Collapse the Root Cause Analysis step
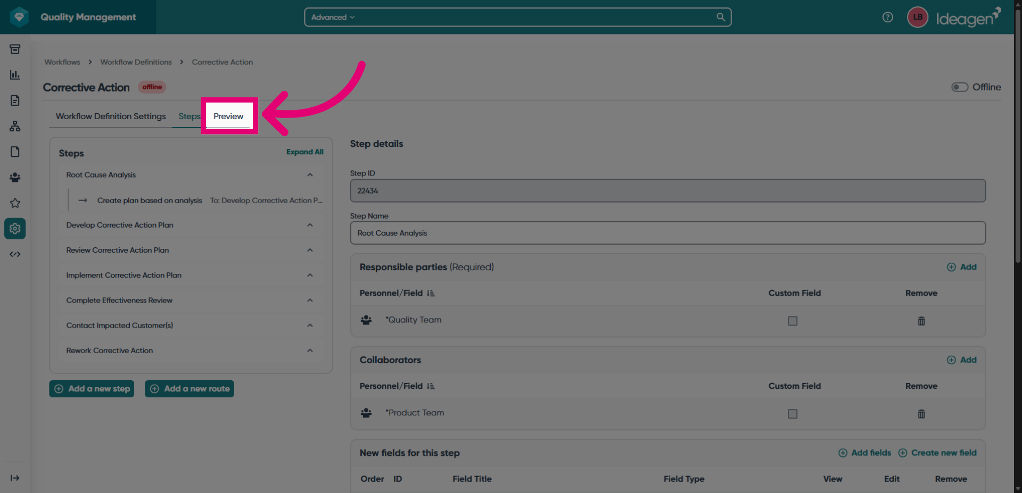Image resolution: width=1022 pixels, height=493 pixels. pyautogui.click(x=310, y=175)
